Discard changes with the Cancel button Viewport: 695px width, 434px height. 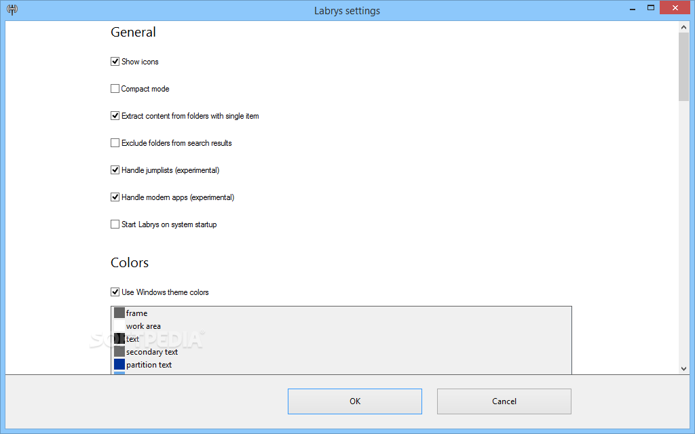coord(504,401)
